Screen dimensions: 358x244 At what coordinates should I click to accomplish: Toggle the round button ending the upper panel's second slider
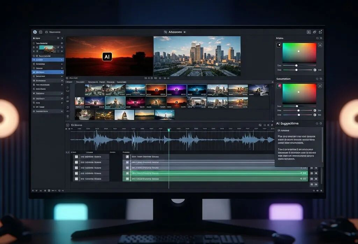click(x=315, y=70)
